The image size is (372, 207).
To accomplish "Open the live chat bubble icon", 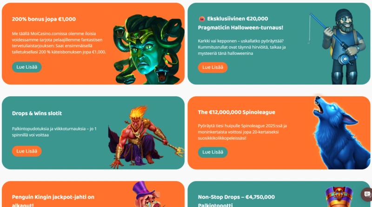I will click(367, 194).
